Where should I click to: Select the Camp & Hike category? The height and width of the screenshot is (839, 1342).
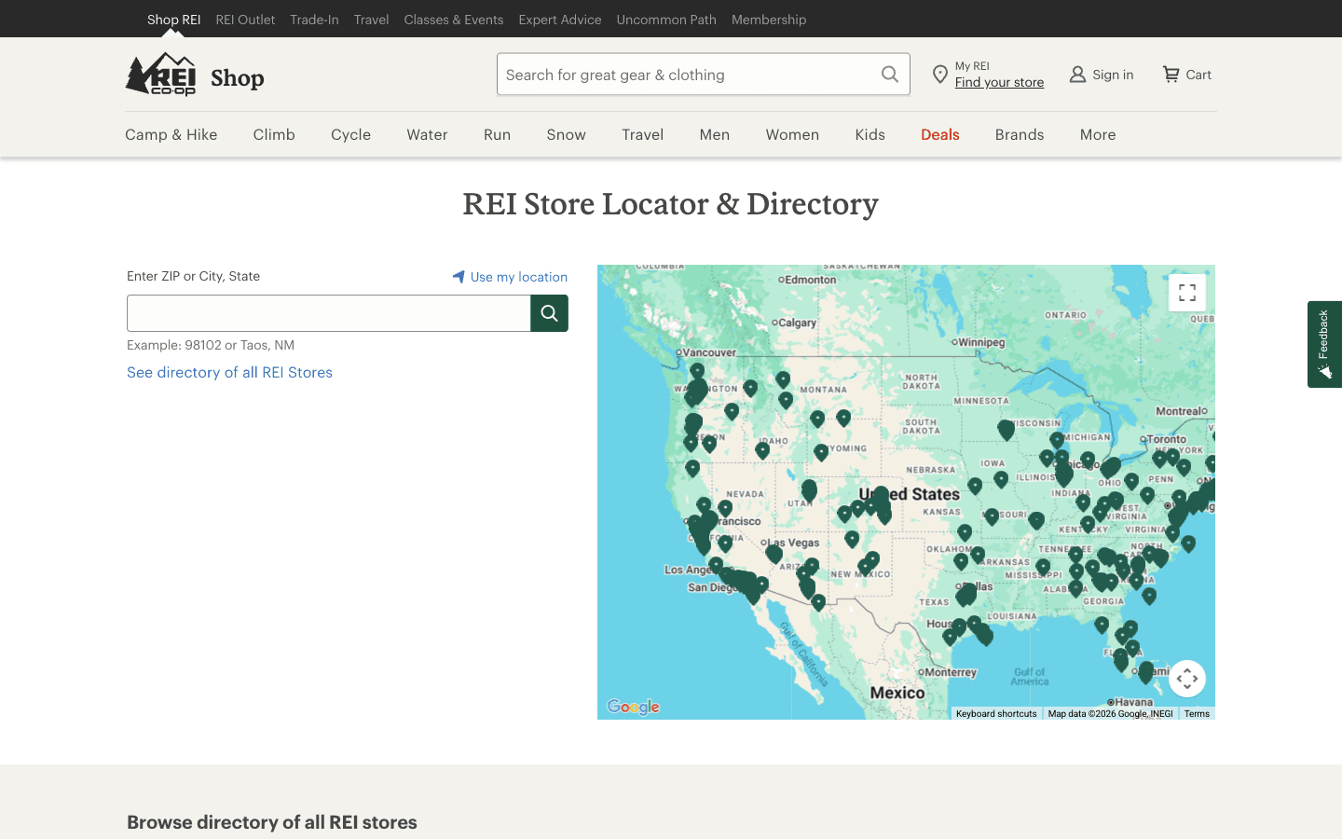point(171,134)
